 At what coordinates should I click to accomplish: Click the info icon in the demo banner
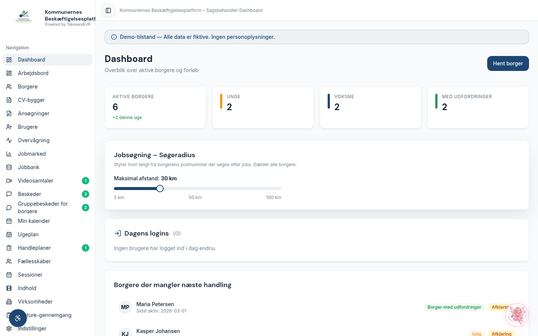[114, 37]
